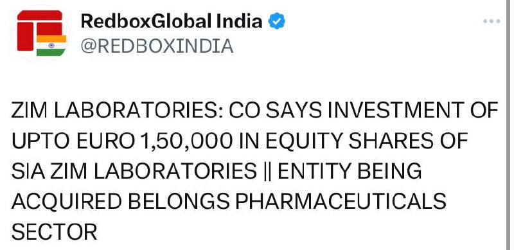Open the three-dot more options menu
The width and height of the screenshot is (514, 250).
click(x=492, y=21)
